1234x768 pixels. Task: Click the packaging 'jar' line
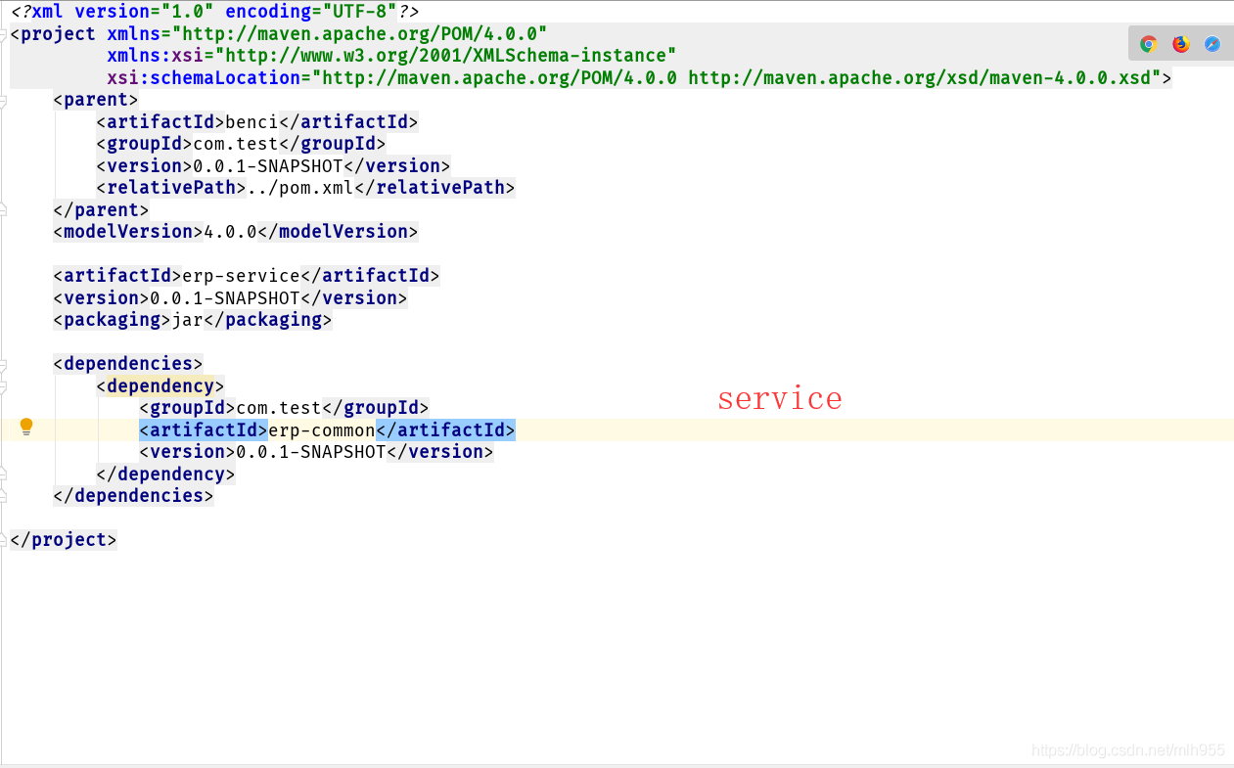pyautogui.click(x=193, y=320)
